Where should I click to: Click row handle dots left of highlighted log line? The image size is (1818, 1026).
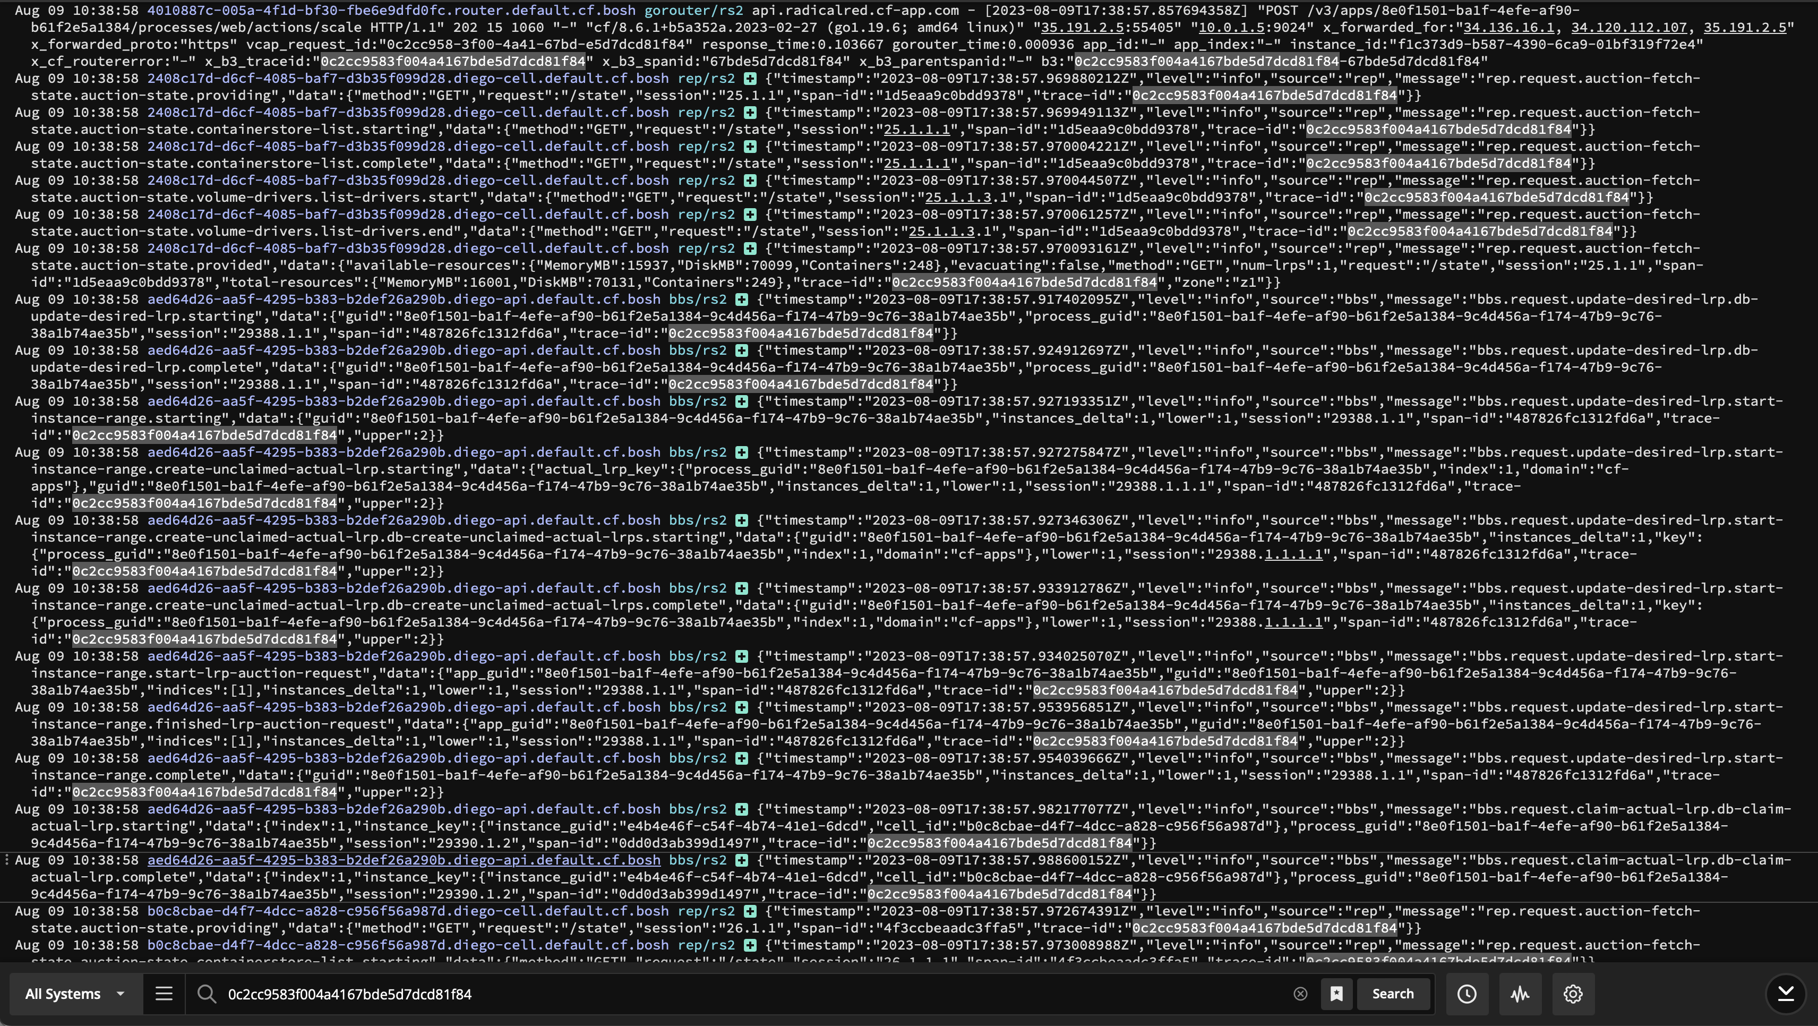pyautogui.click(x=7, y=859)
